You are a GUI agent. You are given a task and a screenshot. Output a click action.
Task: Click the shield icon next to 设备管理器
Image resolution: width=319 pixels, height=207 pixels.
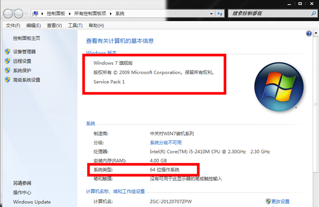tap(7, 51)
